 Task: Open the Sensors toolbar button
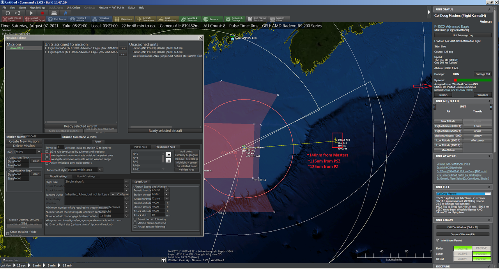[x=212, y=19]
